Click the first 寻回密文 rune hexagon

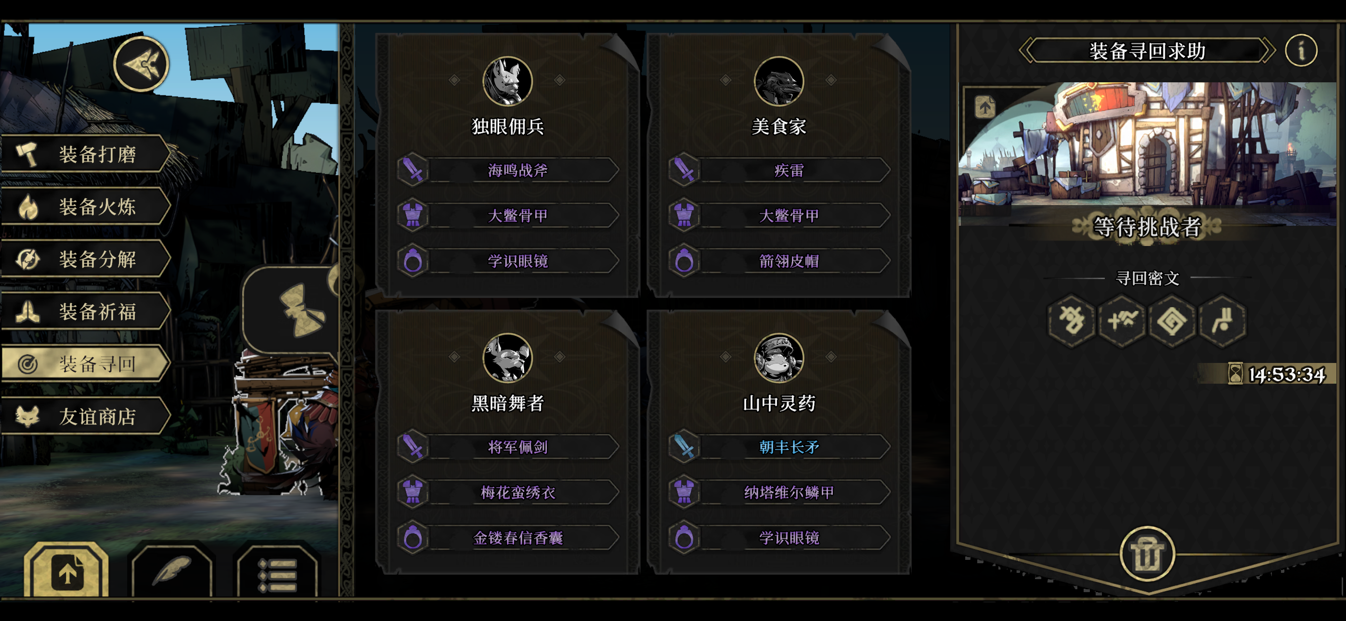point(1071,320)
